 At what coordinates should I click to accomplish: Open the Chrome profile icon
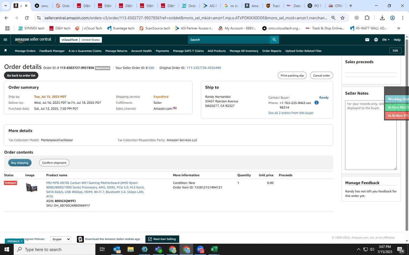coord(393,18)
